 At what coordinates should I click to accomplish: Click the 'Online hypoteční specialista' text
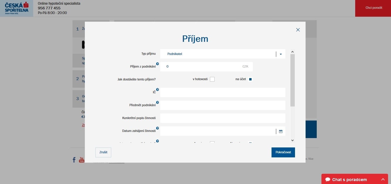click(59, 4)
